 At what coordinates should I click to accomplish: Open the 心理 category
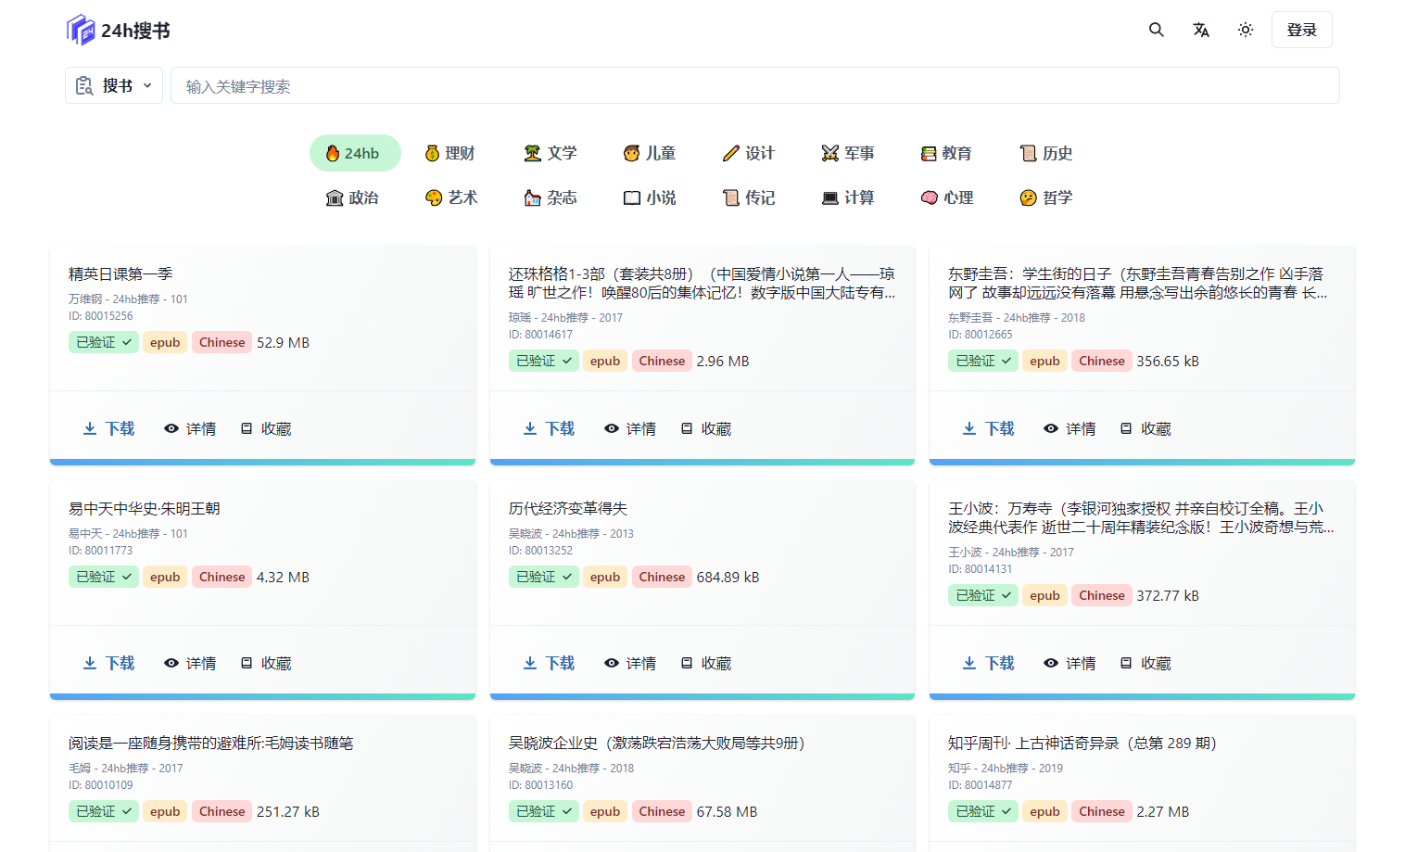tap(947, 197)
